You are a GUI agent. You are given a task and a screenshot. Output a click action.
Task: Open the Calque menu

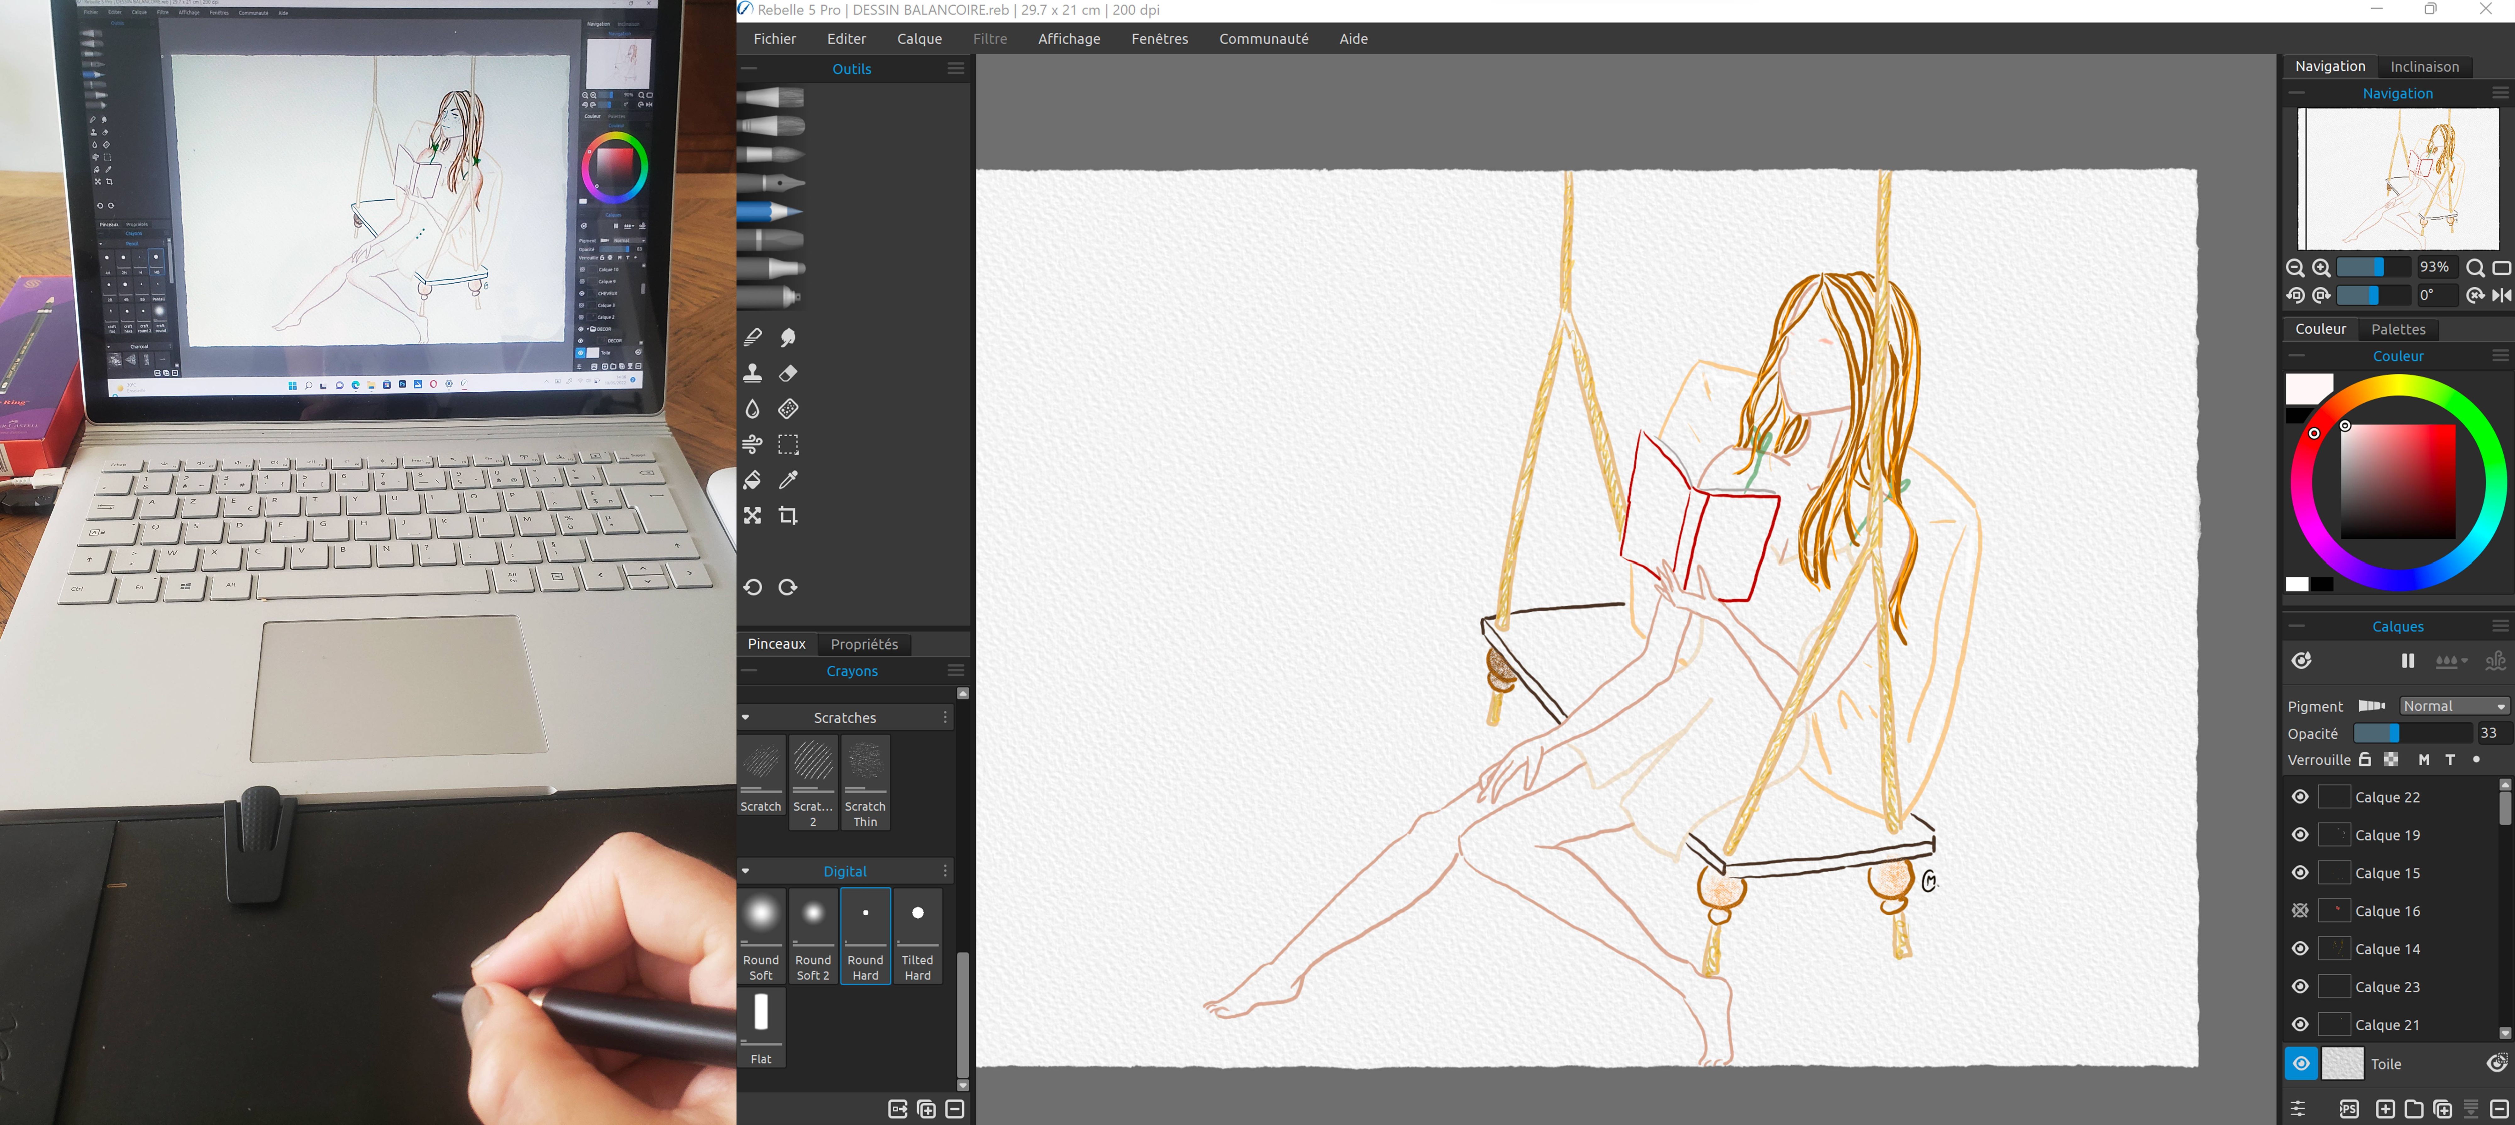(920, 39)
